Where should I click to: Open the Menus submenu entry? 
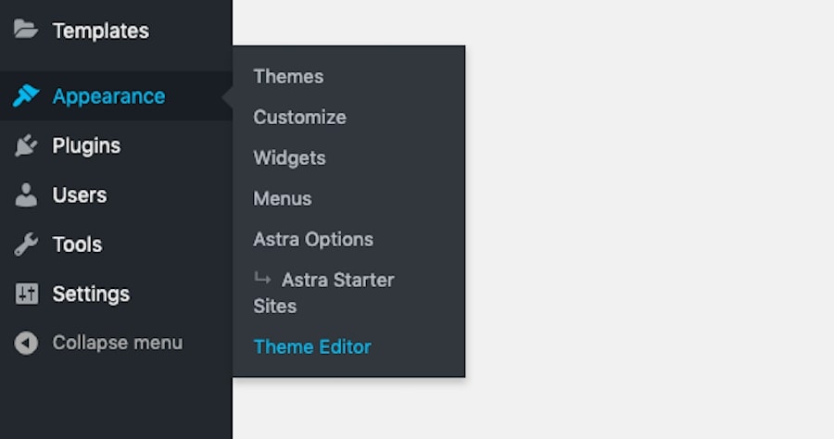point(283,198)
